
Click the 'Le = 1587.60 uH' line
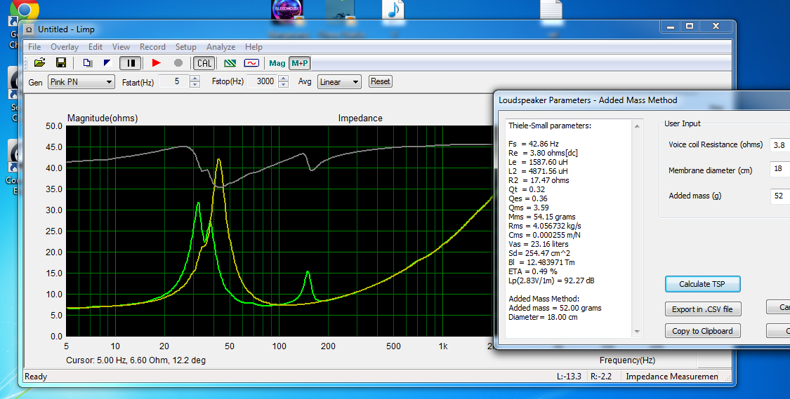click(x=538, y=162)
